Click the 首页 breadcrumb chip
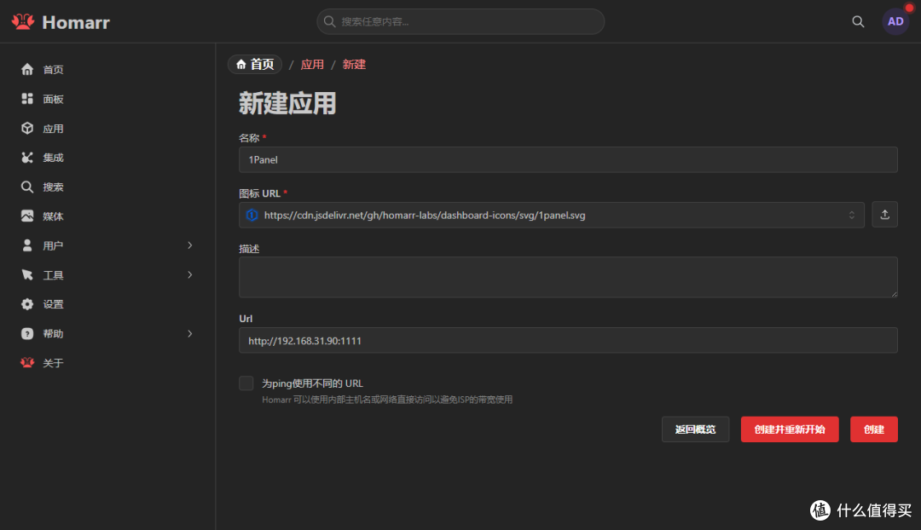Image resolution: width=921 pixels, height=530 pixels. click(x=255, y=64)
